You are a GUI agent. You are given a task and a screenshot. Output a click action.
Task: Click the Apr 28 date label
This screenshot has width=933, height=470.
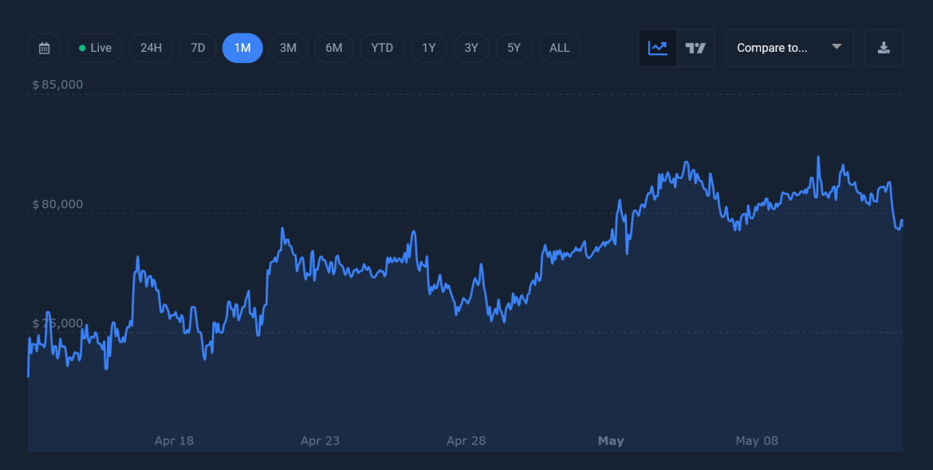[x=466, y=441]
